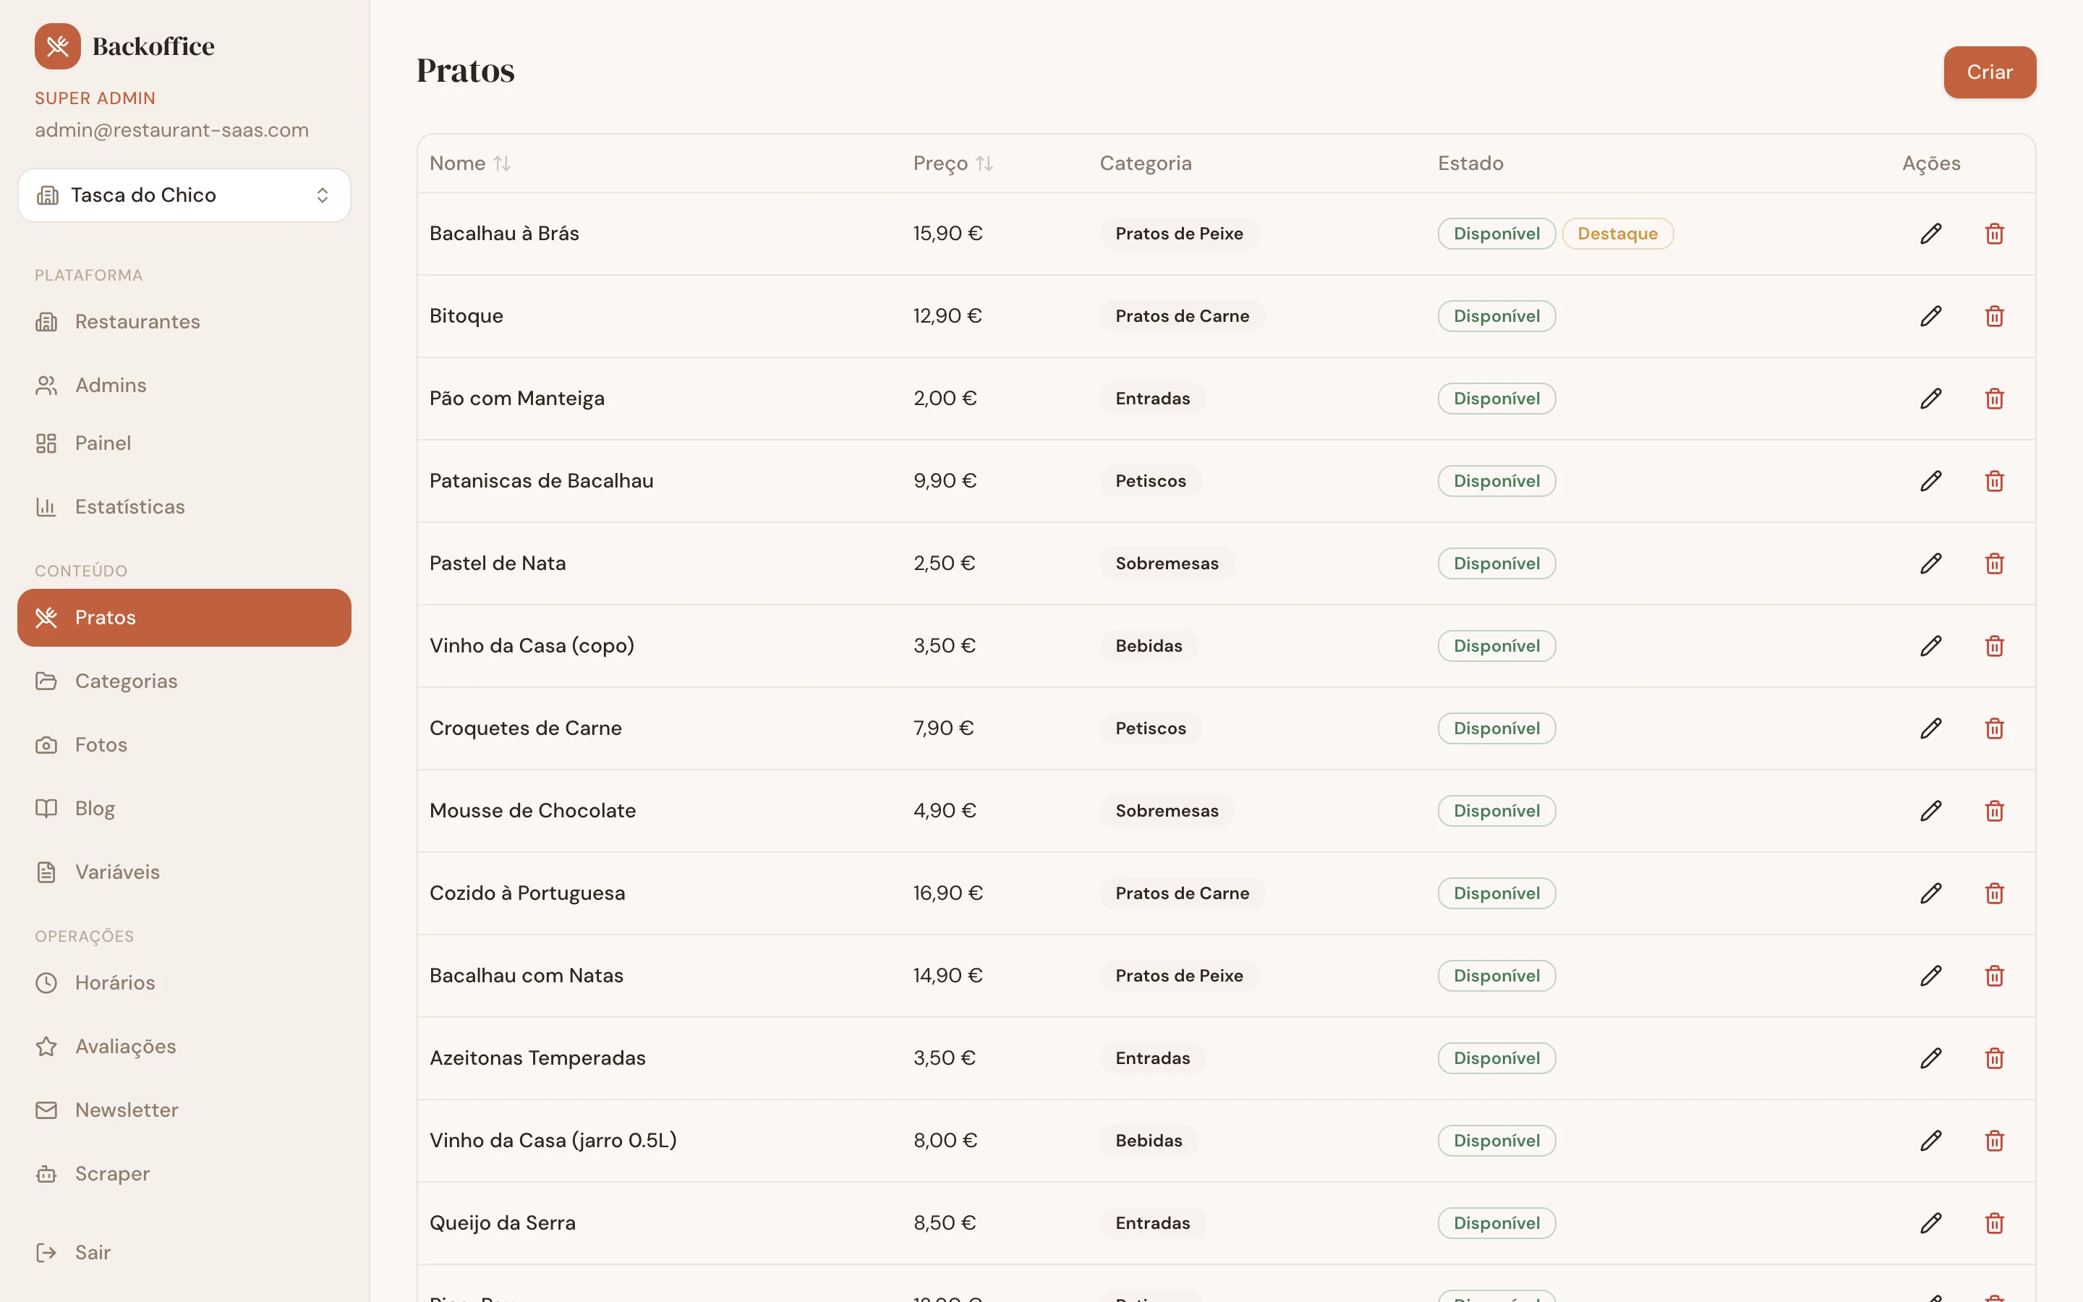
Task: Open the Newsletter section
Action: point(126,1109)
